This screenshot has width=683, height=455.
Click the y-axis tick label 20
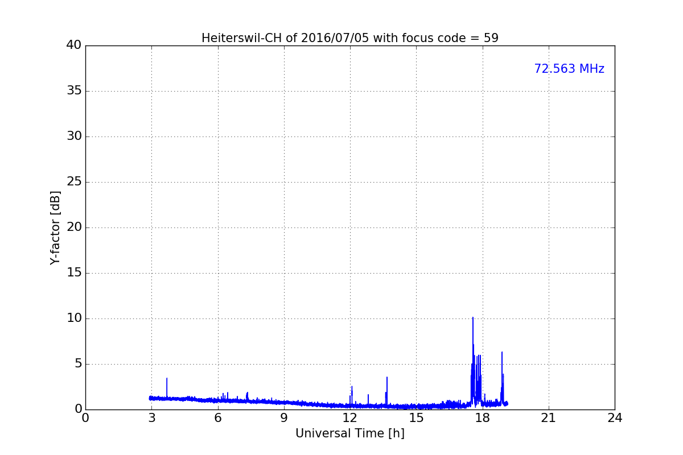pyautogui.click(x=74, y=227)
